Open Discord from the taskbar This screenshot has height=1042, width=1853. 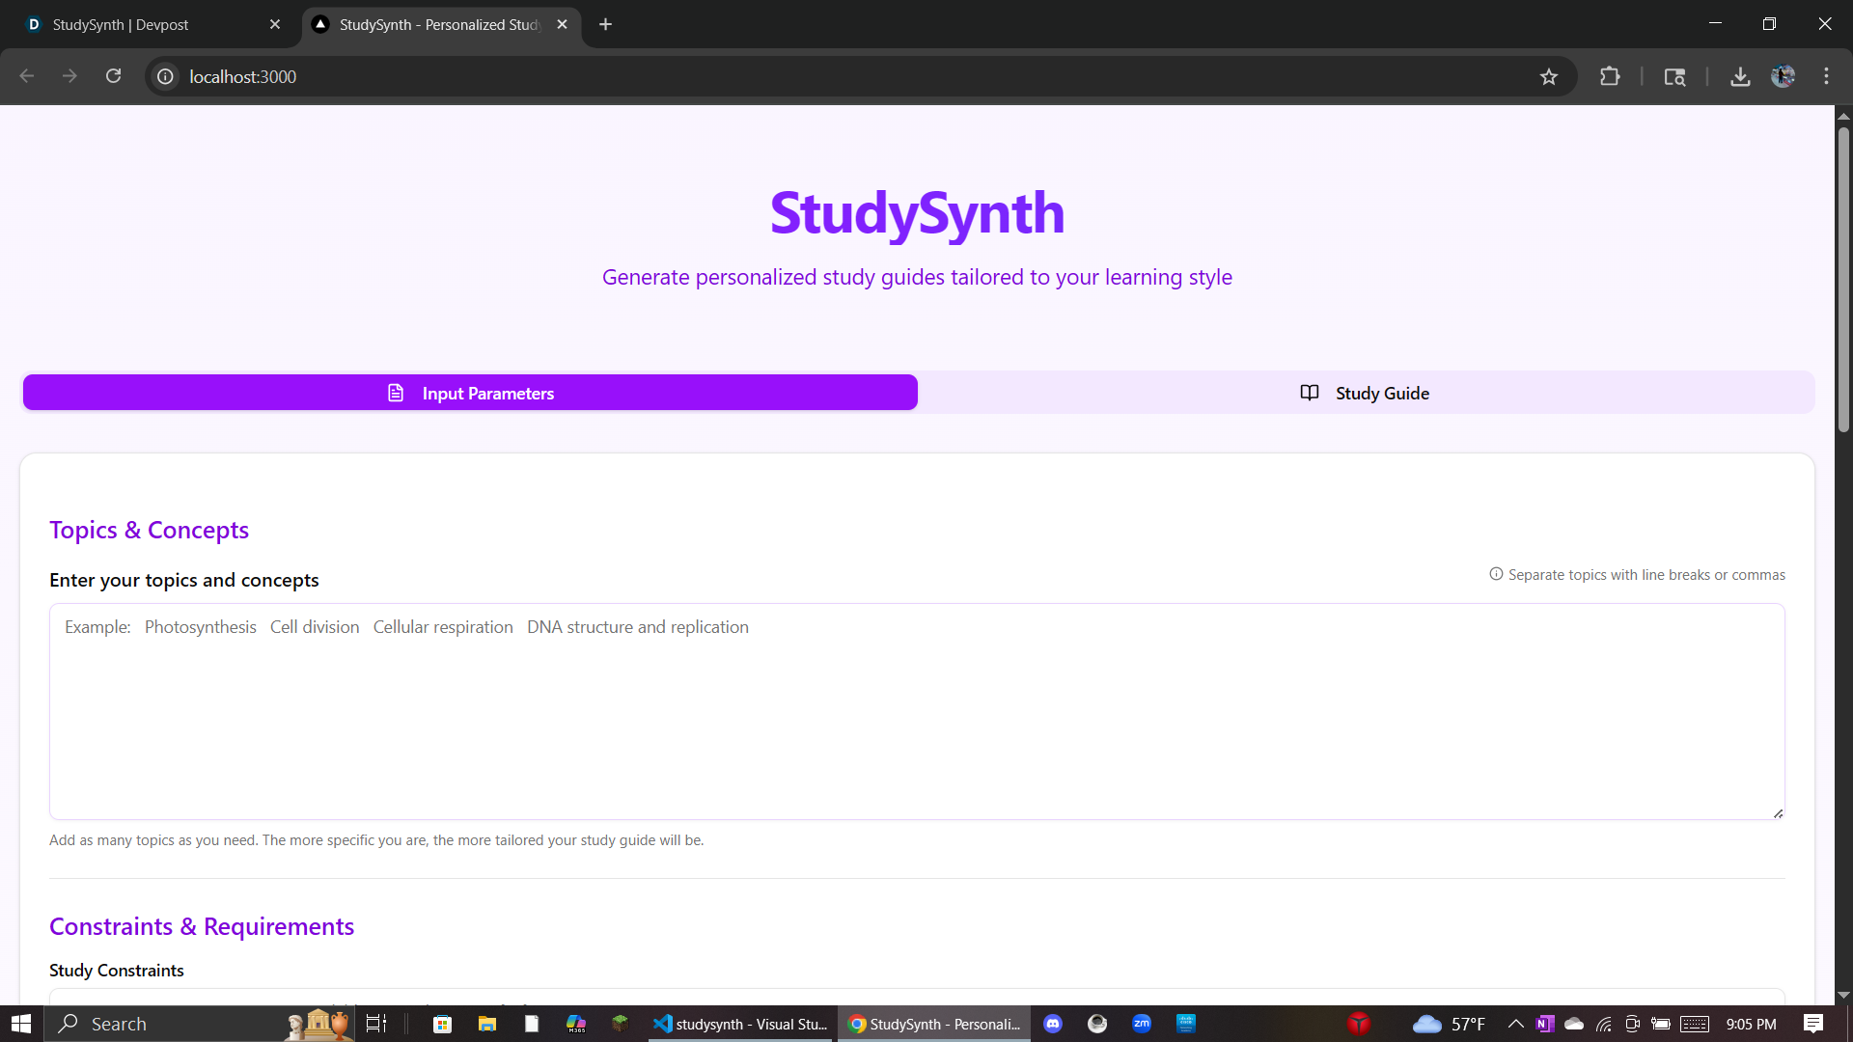[x=1053, y=1024]
